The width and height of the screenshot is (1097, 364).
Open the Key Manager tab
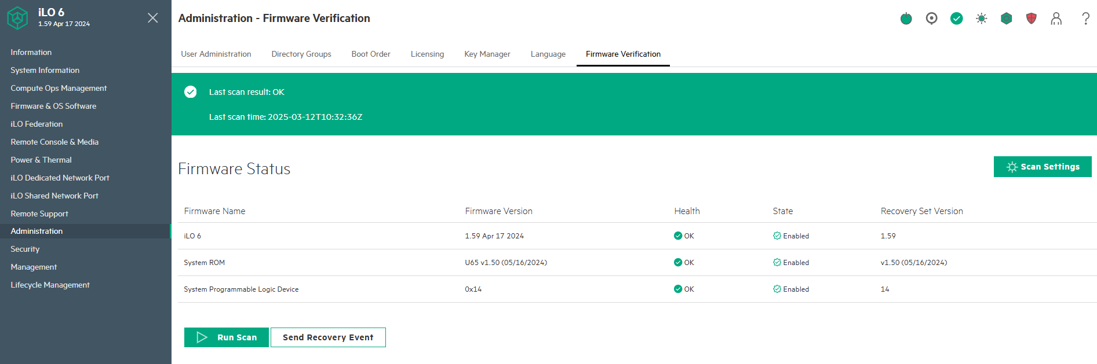(x=487, y=54)
